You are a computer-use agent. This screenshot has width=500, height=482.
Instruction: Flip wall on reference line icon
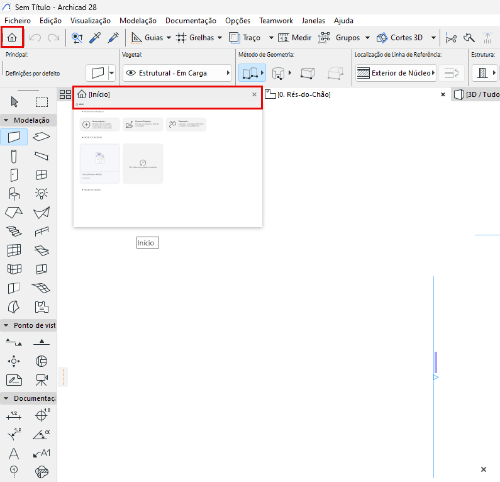coord(451,73)
